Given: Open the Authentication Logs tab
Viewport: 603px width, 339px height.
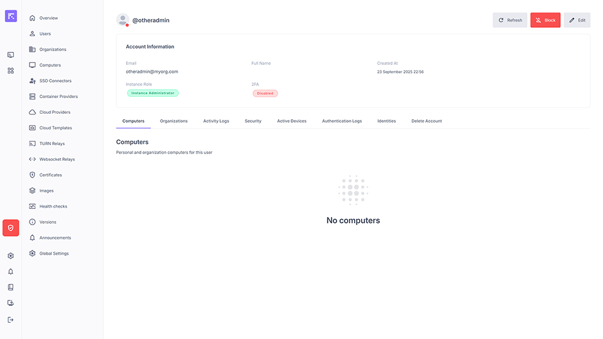Looking at the screenshot, I should click(342, 121).
